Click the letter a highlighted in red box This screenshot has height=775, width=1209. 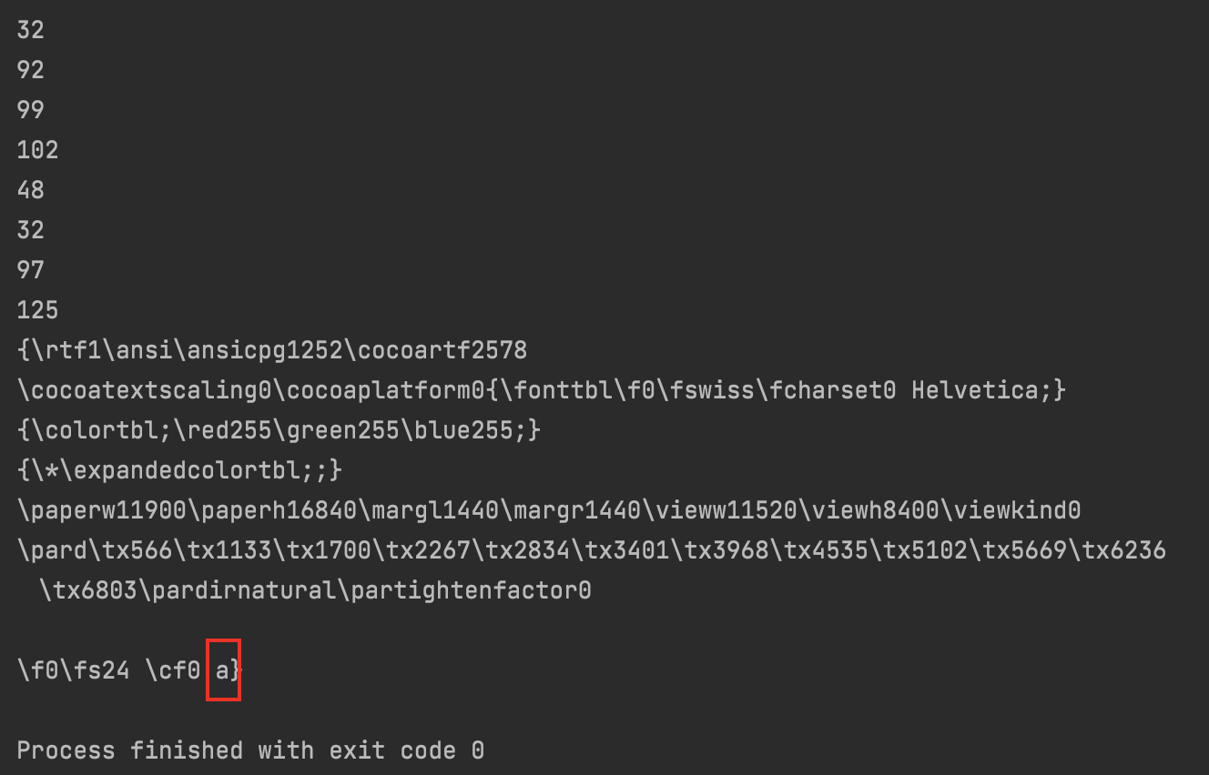[221, 671]
